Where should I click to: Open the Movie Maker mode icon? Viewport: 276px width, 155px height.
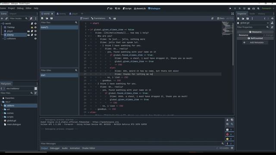point(258,9)
